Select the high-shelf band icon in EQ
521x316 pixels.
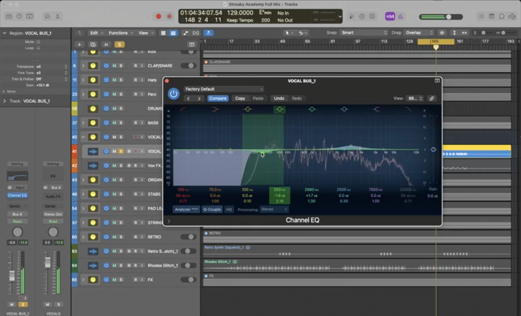pos(376,109)
